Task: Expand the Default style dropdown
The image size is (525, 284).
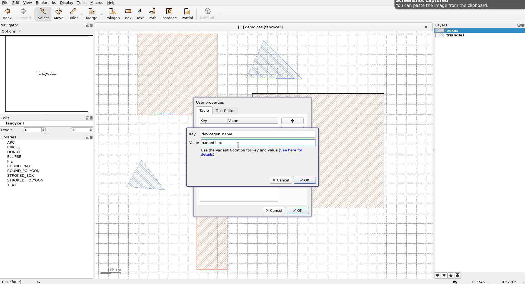Action: 219,14
